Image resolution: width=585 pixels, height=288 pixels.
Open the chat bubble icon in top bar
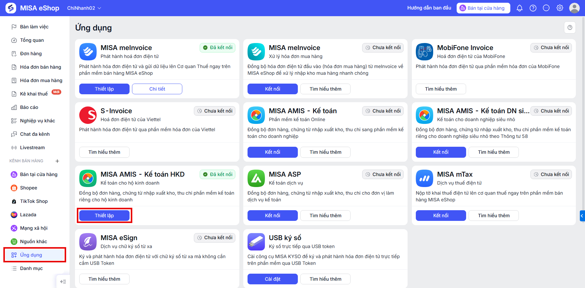coord(546,8)
